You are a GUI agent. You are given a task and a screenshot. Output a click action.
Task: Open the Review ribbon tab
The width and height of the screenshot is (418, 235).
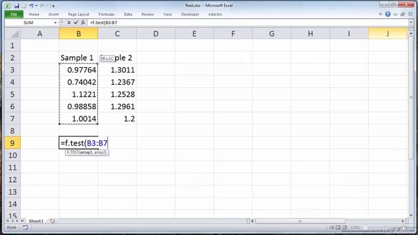pyautogui.click(x=148, y=14)
